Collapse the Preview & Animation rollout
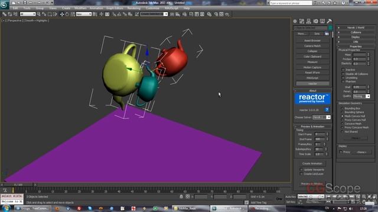This screenshot has height=212, width=378. [312, 127]
